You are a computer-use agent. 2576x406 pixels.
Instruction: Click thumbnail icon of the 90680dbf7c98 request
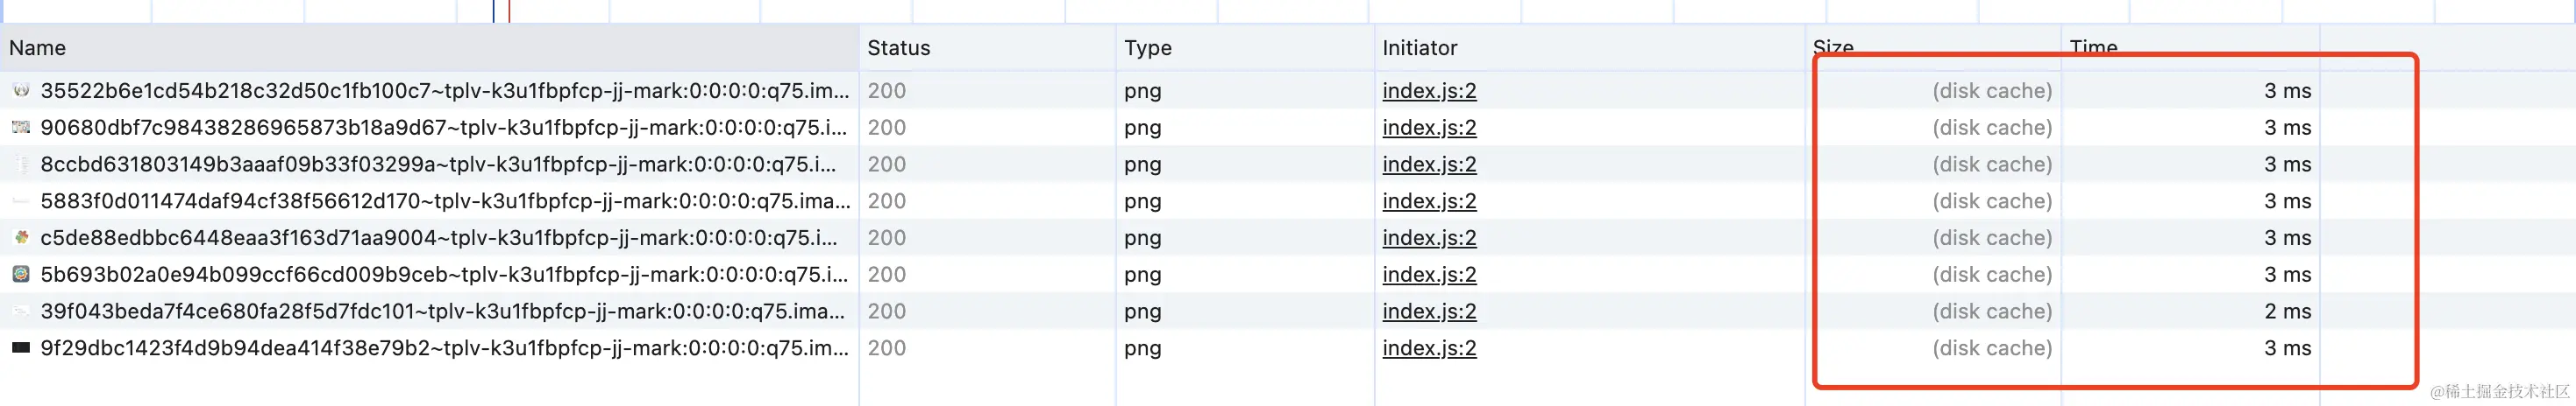[x=21, y=128]
